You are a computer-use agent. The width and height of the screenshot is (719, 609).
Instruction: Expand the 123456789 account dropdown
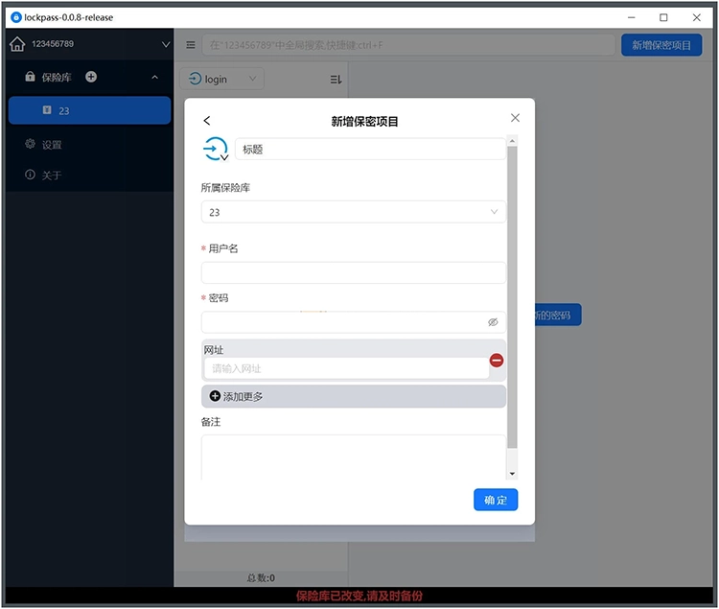pos(165,44)
